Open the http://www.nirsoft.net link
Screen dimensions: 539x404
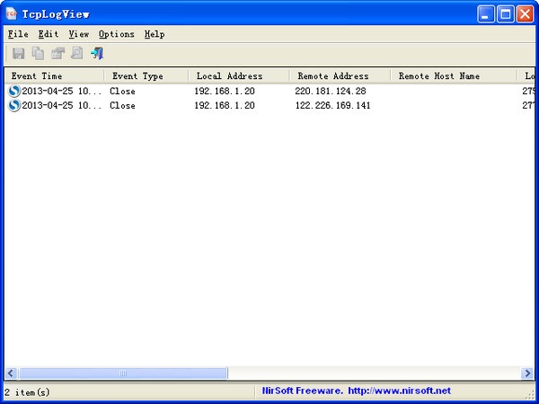pos(399,391)
